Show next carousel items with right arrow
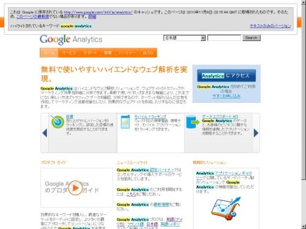This screenshot has height=229, width=306. point(256,133)
